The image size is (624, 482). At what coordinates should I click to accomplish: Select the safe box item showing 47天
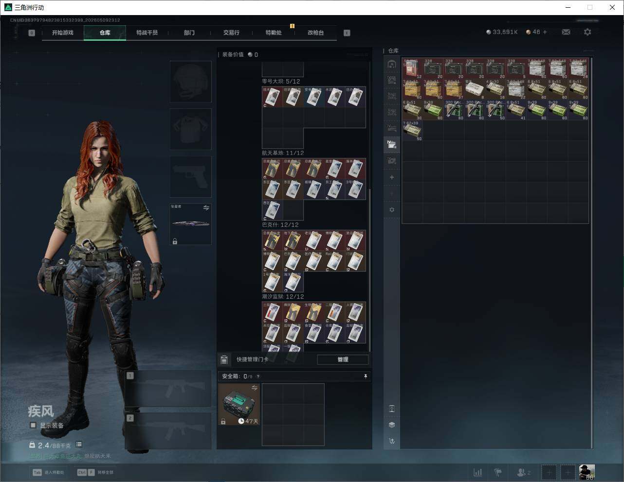tap(239, 404)
